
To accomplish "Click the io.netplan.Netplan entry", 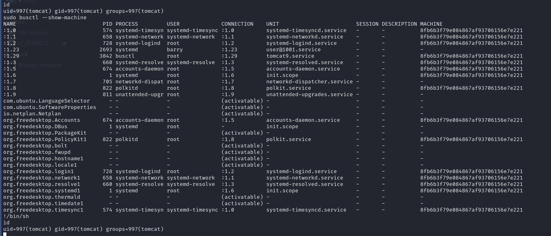I will coord(32,114).
